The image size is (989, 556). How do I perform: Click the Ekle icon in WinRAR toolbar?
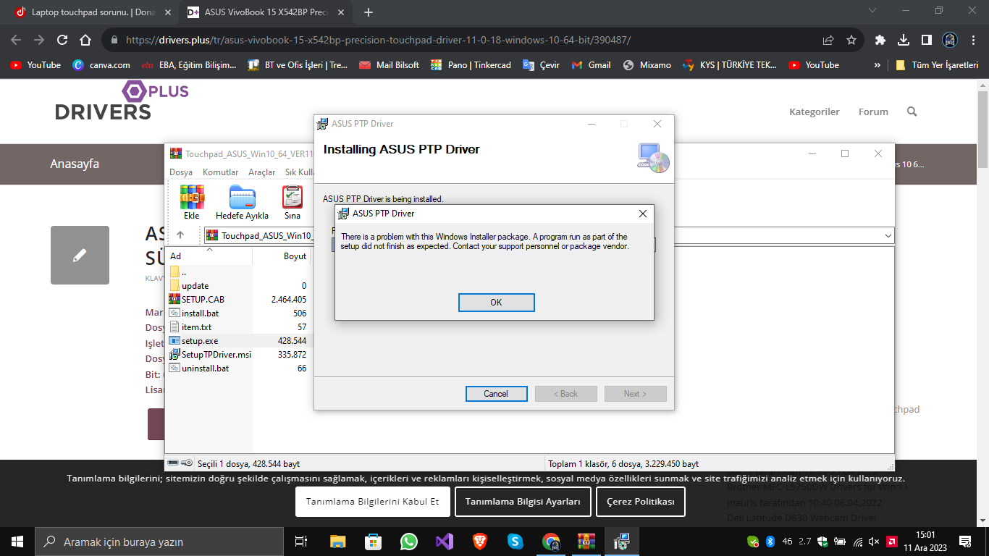(191, 202)
